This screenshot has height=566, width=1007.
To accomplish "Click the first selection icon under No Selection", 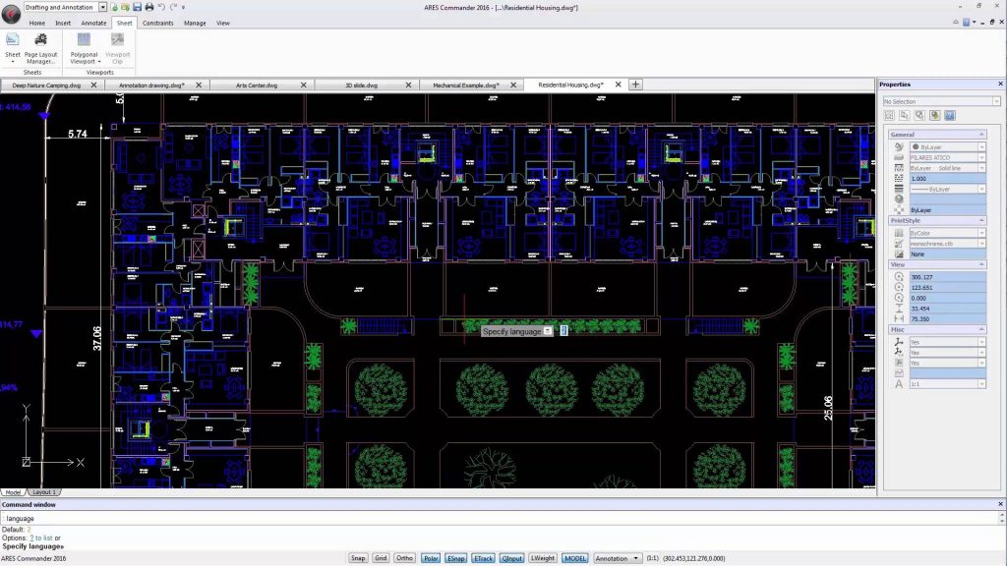I will click(x=889, y=116).
